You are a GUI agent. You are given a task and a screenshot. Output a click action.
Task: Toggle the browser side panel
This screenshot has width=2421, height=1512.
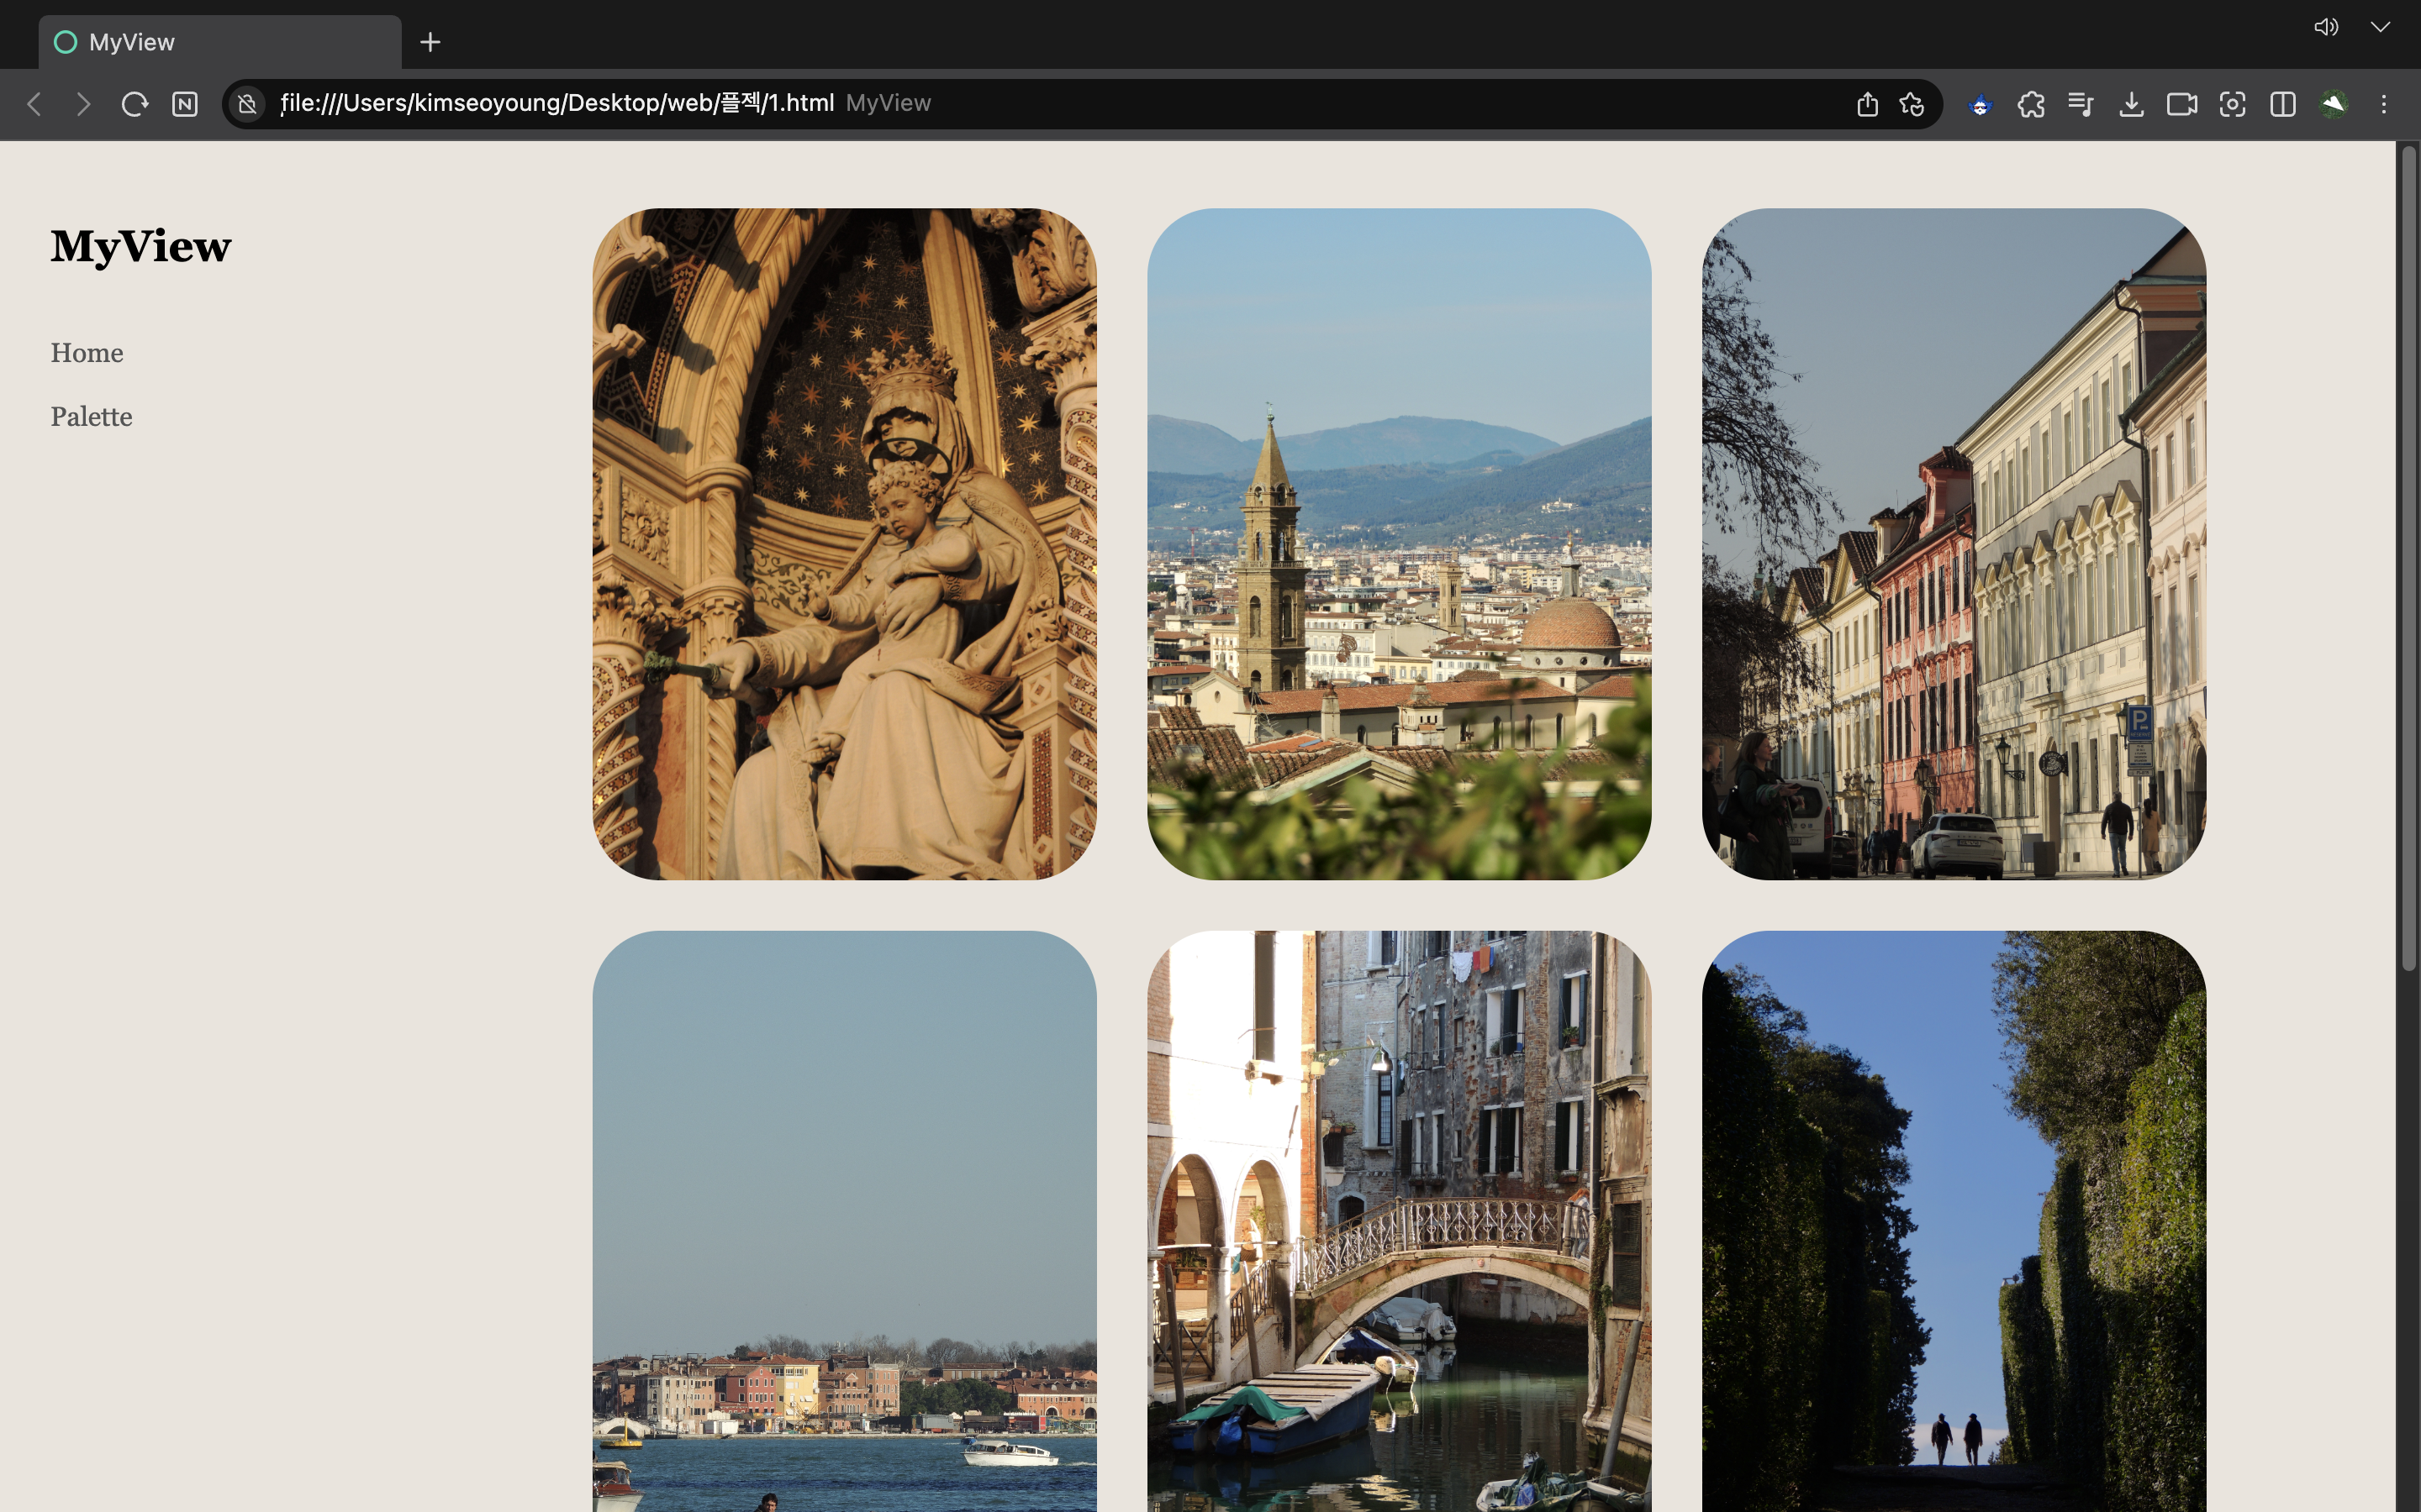pos(2283,104)
